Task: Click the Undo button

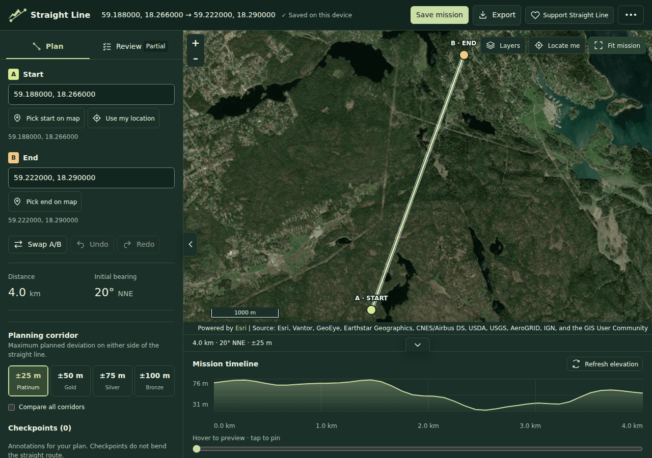Action: point(92,244)
